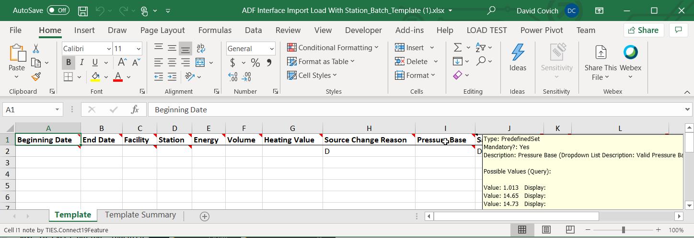Open the Page Layout ribbon tab
Screen dimensions: 694x238
(162, 30)
